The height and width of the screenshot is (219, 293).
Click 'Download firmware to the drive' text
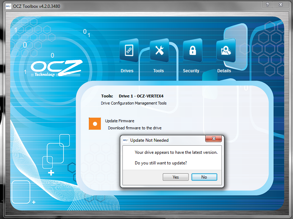[x=135, y=128]
